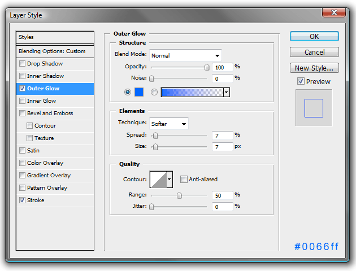Screen dimensions: 356x271
Task: Open the Contour curve thumbnail picker
Action: click(x=158, y=180)
